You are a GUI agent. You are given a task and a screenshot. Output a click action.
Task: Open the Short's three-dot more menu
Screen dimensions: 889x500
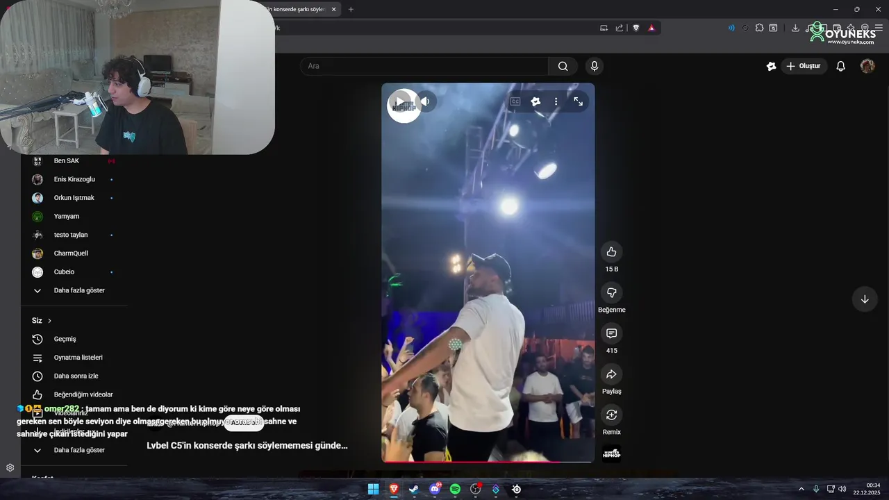pyautogui.click(x=556, y=101)
